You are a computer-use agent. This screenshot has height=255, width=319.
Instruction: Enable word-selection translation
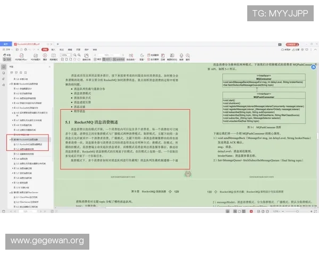tap(153, 55)
